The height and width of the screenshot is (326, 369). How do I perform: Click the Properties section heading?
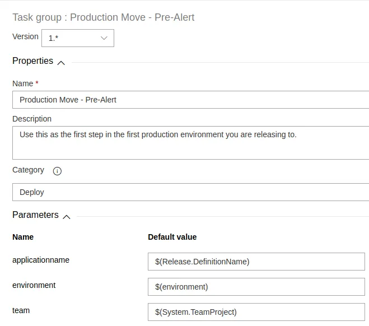tap(32, 61)
